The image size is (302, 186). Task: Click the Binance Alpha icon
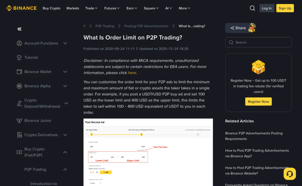coord(19,86)
